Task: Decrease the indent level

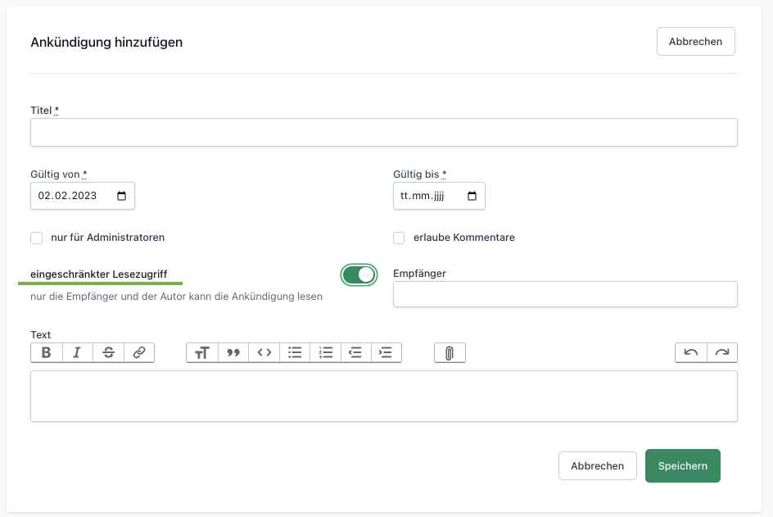Action: tap(355, 353)
